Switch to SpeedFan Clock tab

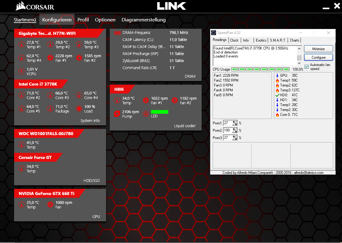point(234,40)
